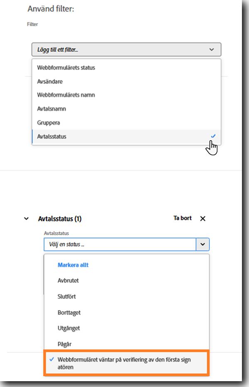Viewport: 249px width, 387px height.
Task: Select 'Webbformulärets status' filter option
Action: tap(66, 67)
